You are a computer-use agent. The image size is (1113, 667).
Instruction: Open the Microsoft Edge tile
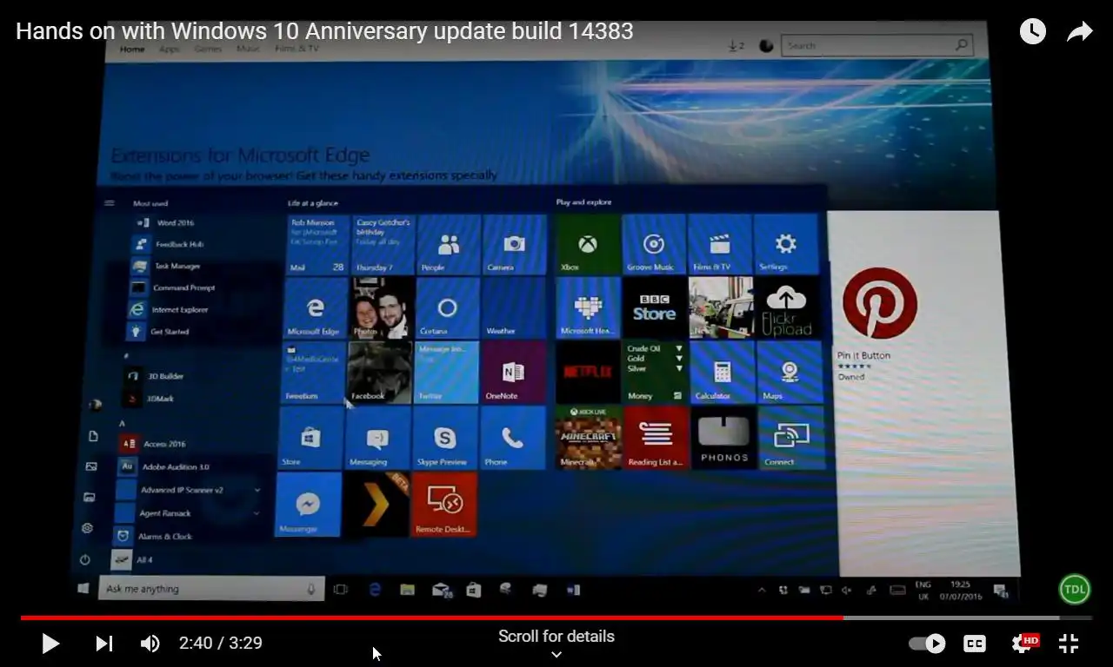pos(316,308)
